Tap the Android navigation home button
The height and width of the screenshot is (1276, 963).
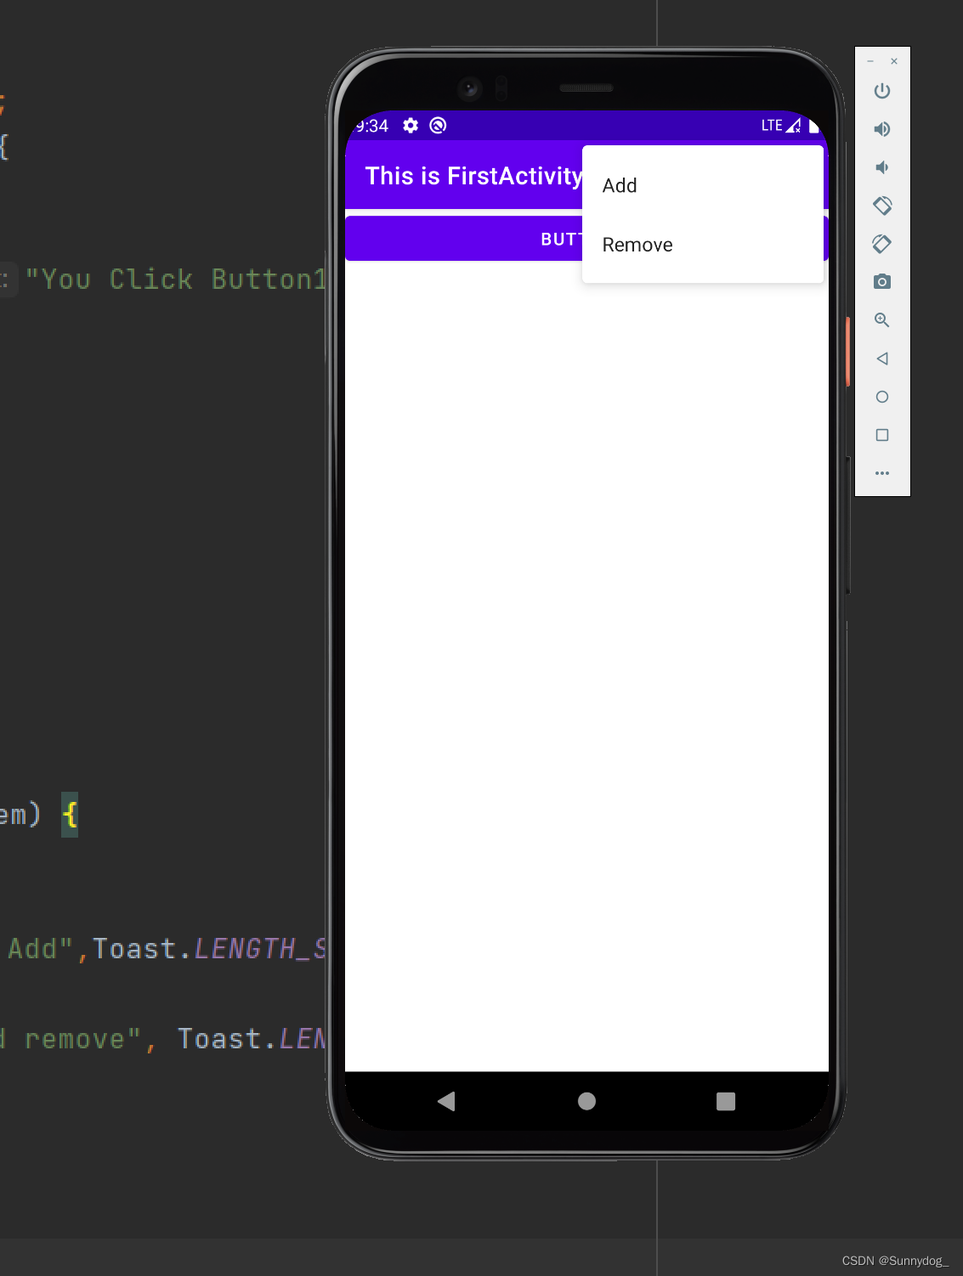[x=586, y=1101]
